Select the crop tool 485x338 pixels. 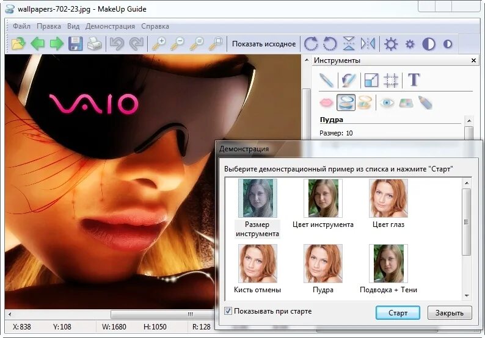click(x=391, y=80)
